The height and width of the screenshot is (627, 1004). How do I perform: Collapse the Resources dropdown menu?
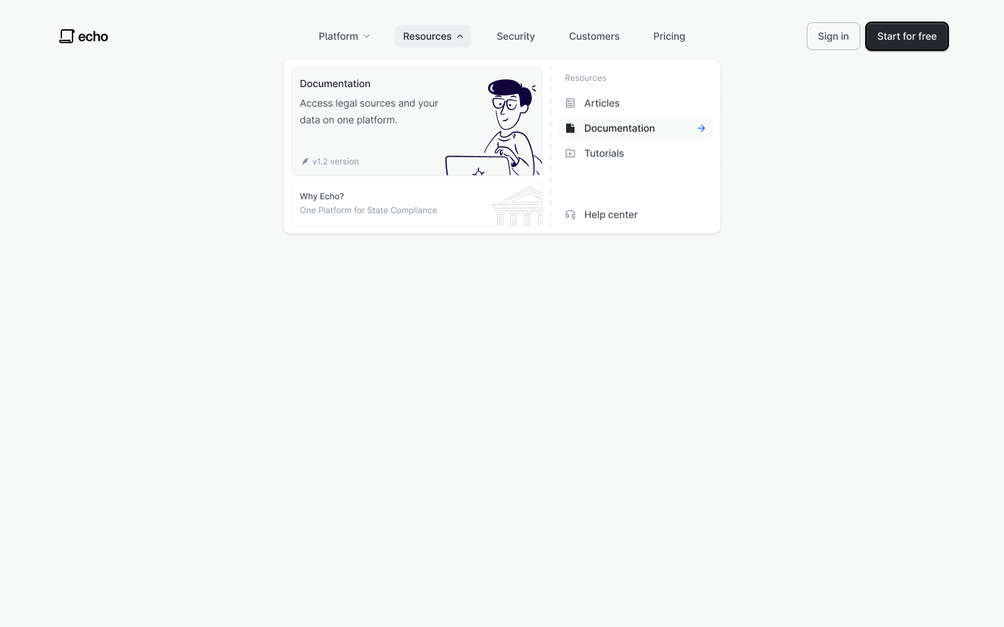click(x=433, y=36)
